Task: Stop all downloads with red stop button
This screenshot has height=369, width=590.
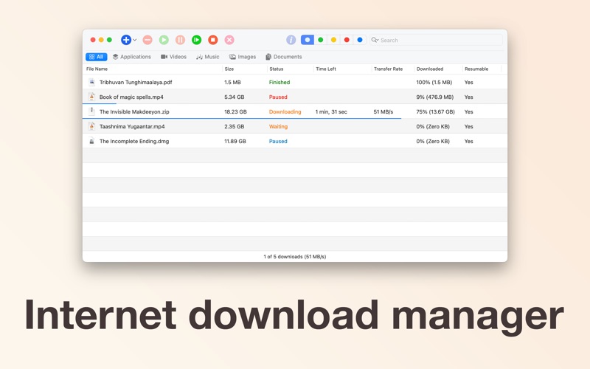Action: [213, 40]
